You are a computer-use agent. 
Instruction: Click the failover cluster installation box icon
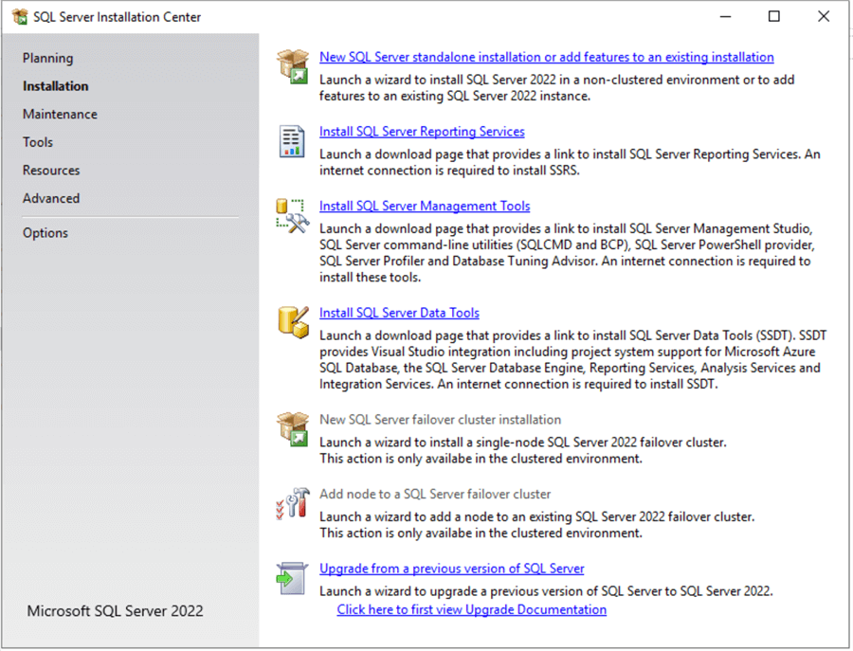(x=294, y=428)
